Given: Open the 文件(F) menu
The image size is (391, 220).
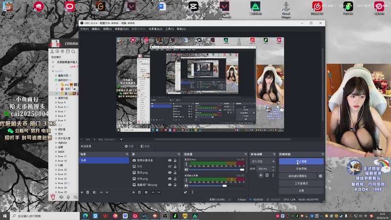Looking at the screenshot, I should pyautogui.click(x=85, y=29).
